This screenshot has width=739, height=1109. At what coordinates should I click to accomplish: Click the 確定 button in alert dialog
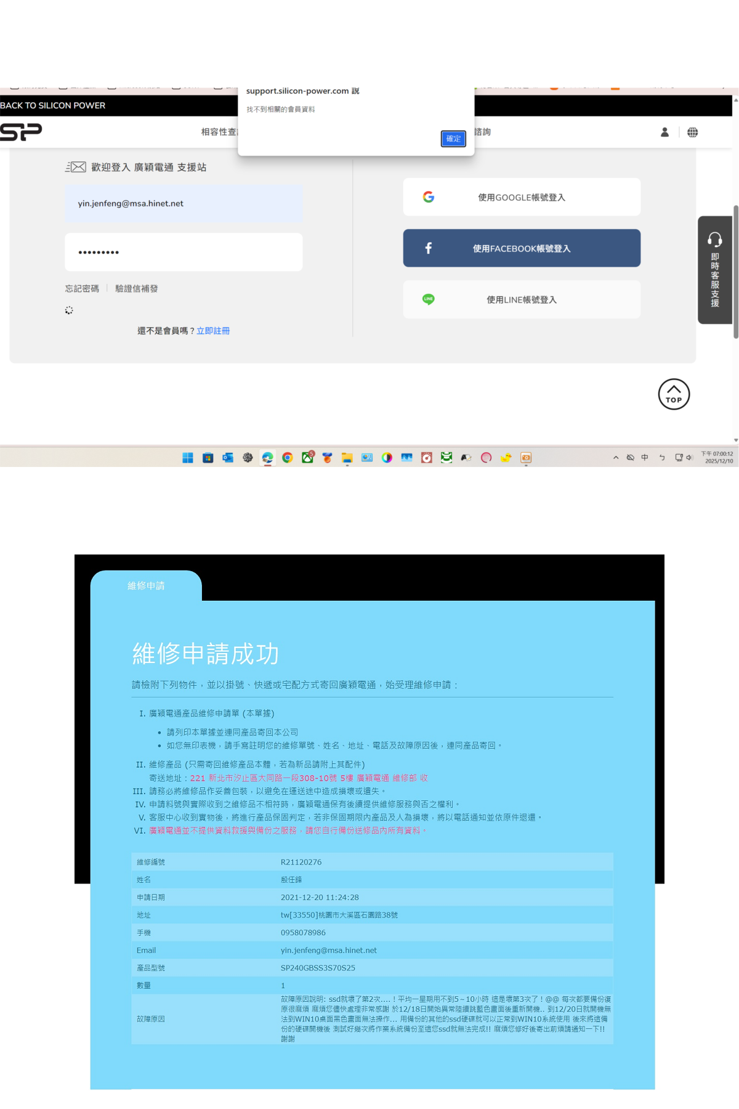click(x=453, y=139)
